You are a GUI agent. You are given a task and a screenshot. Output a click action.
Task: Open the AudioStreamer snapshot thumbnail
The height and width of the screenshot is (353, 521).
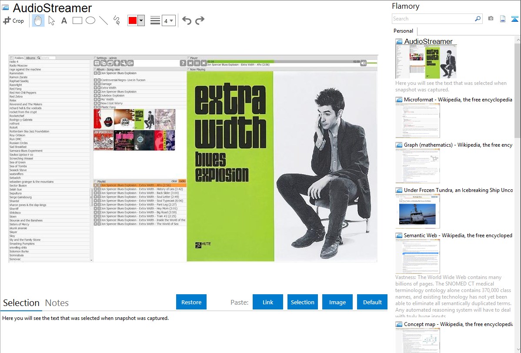click(426, 62)
